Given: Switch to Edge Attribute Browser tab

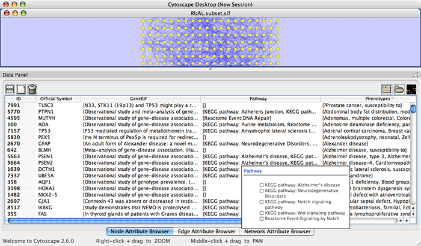Looking at the screenshot, I should click(x=207, y=232).
